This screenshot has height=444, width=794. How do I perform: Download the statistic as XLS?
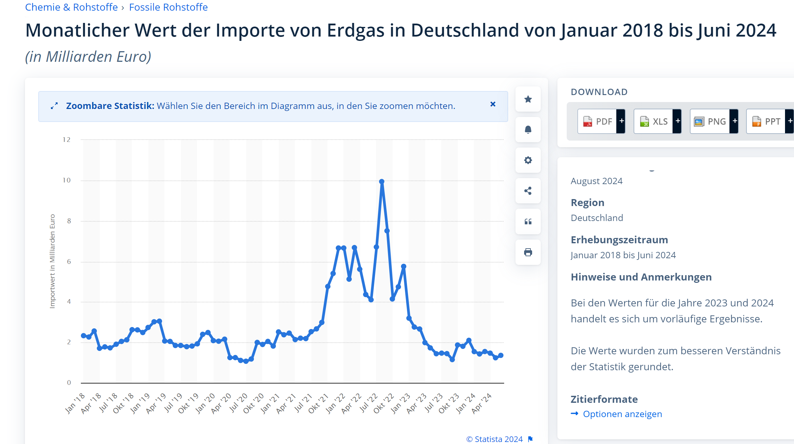pos(654,121)
